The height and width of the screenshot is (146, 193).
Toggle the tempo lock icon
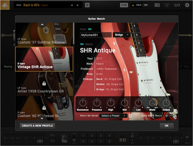tap(133, 5)
